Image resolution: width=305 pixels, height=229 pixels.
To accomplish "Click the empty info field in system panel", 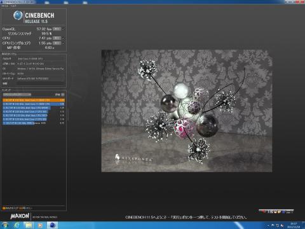I will pyautogui.click(x=41, y=83).
